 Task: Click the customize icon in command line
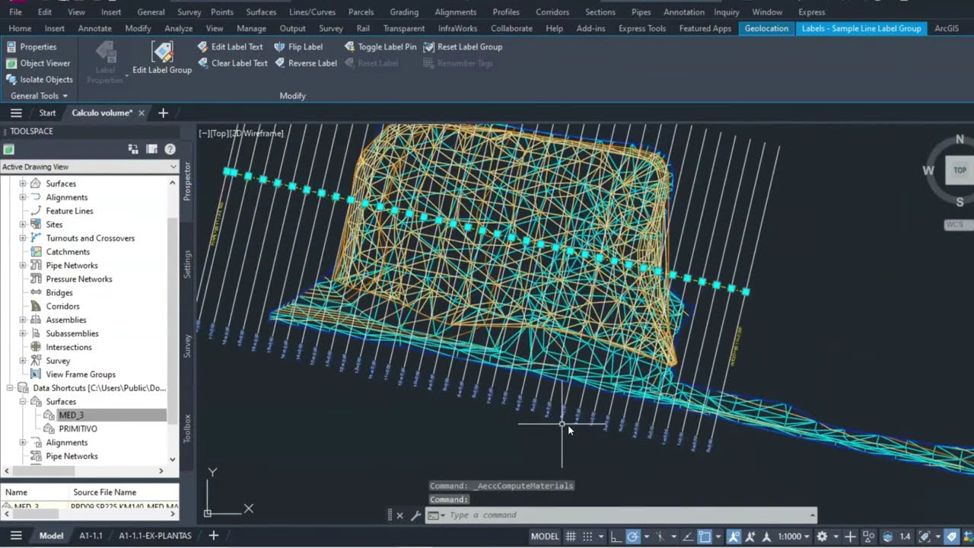pos(415,515)
